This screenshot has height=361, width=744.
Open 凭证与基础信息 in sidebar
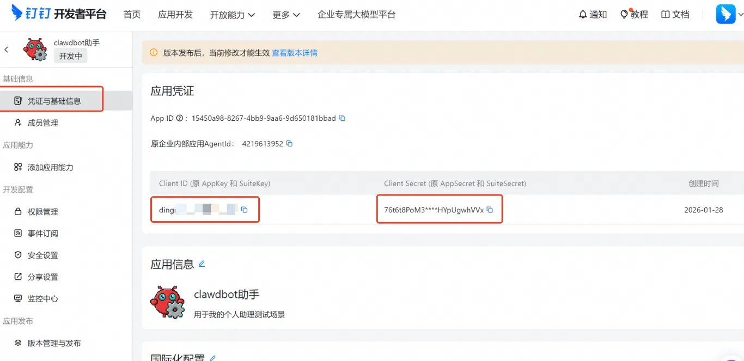[x=66, y=101]
